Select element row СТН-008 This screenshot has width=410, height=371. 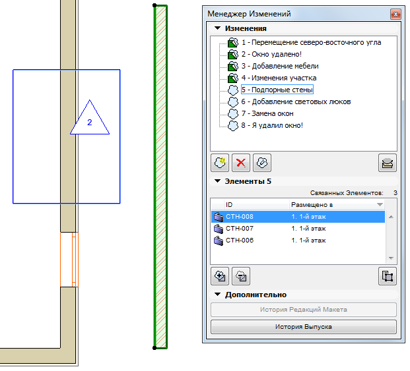(298, 217)
